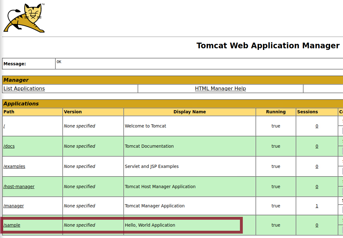Image resolution: width=343 pixels, height=238 pixels.
Task: Click the sessions count 0 in /sample row
Action: 317,225
